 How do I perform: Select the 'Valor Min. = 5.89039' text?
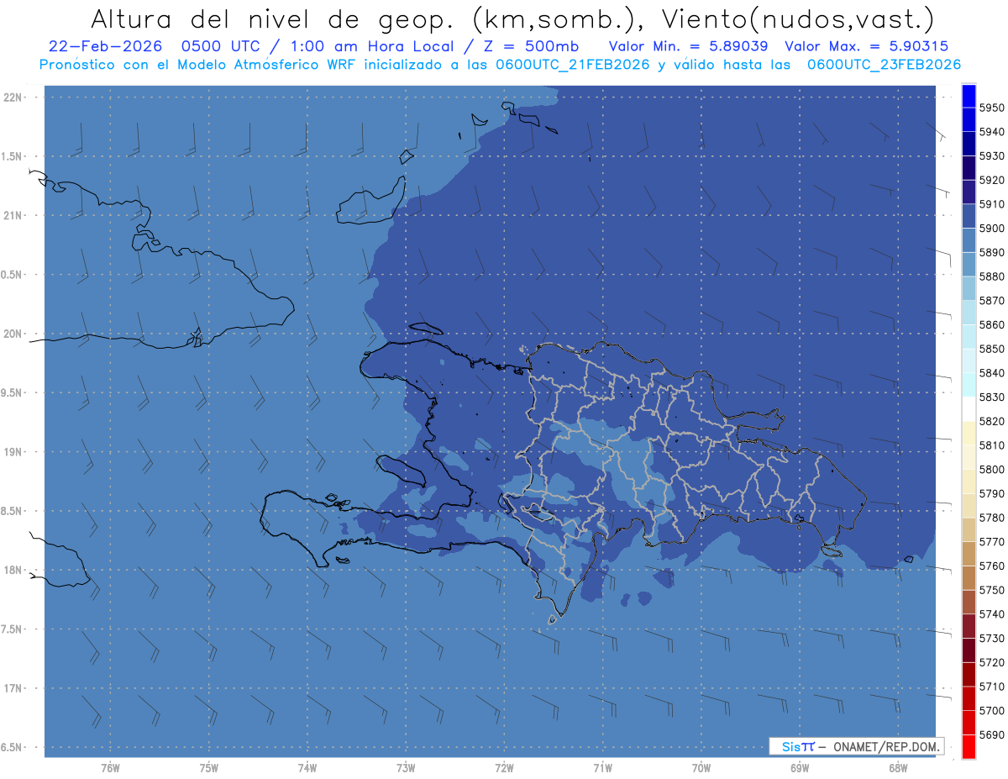point(687,46)
